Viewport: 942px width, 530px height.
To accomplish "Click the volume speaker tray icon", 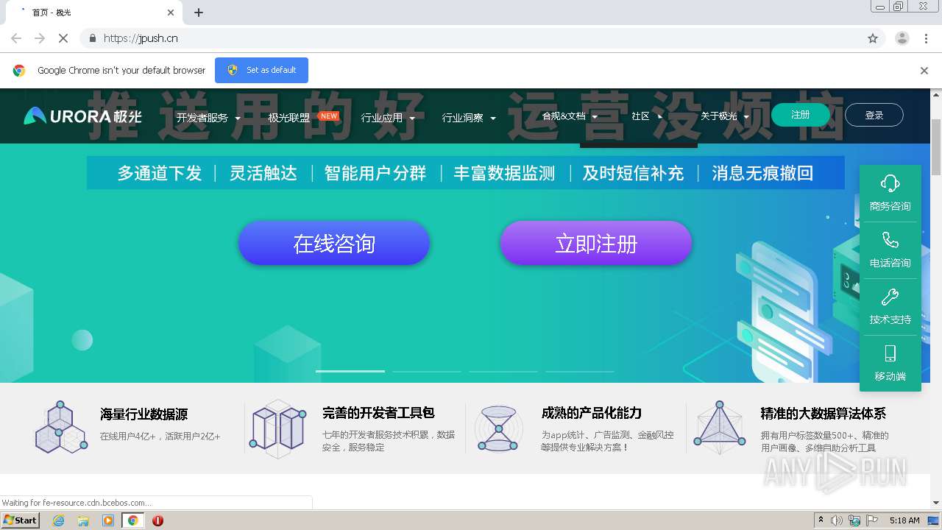I will point(836,520).
